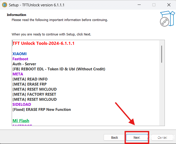Click the red TFT Unlock Tools-2024-6.1.1.1 heading
The image size is (176, 144).
click(x=43, y=44)
